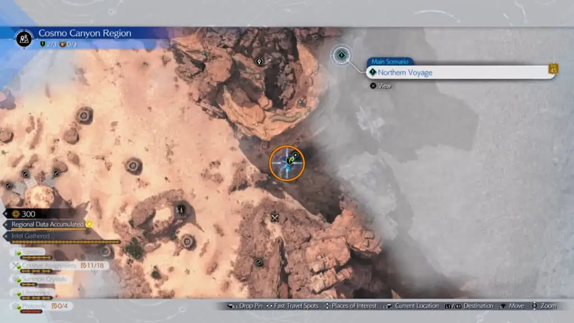Open the Northern Voyage quest entry
The height and width of the screenshot is (323, 574).
pyautogui.click(x=461, y=72)
